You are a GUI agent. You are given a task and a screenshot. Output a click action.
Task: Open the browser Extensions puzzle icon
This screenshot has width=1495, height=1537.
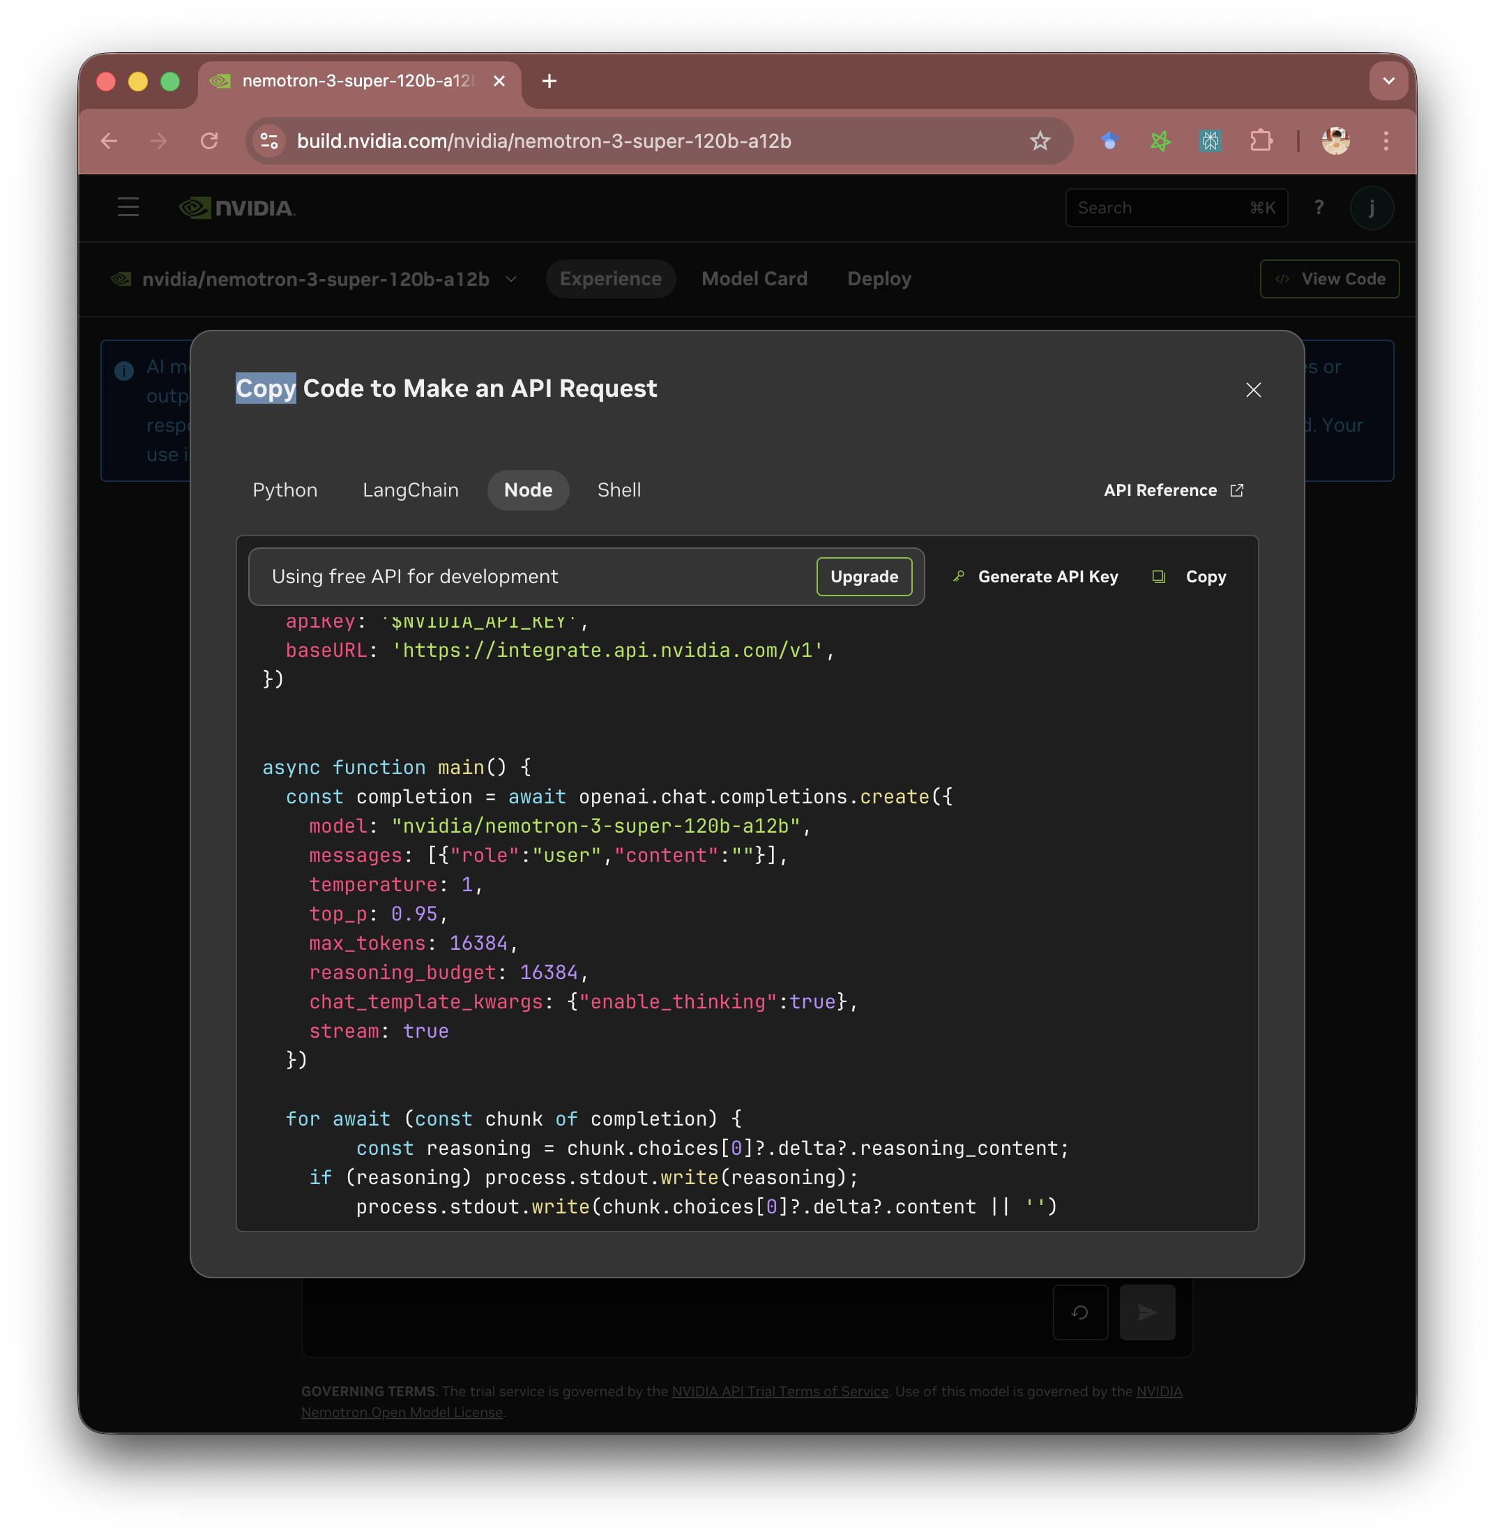point(1260,141)
